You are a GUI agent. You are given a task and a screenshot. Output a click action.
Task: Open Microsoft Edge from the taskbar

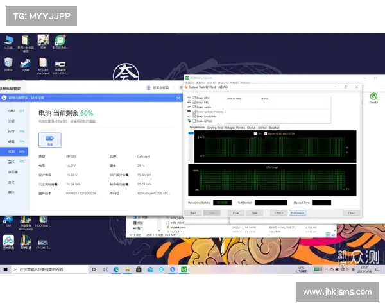(x=116, y=269)
